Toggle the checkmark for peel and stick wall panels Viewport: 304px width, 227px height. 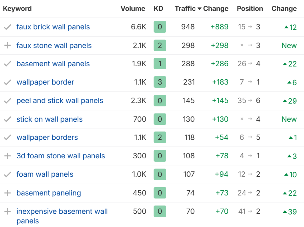tap(7, 101)
